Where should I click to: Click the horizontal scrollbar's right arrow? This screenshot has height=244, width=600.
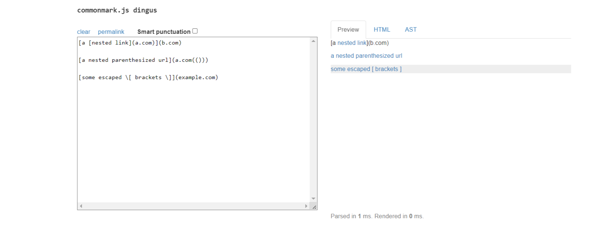click(306, 206)
